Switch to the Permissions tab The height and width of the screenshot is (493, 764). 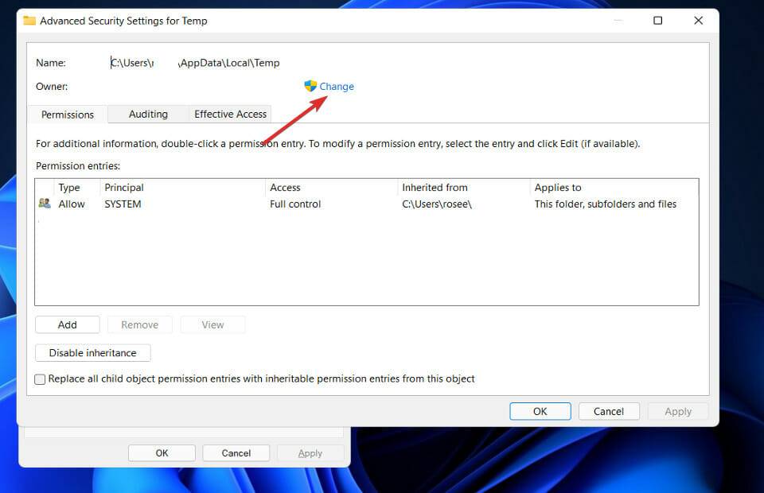[x=68, y=115]
